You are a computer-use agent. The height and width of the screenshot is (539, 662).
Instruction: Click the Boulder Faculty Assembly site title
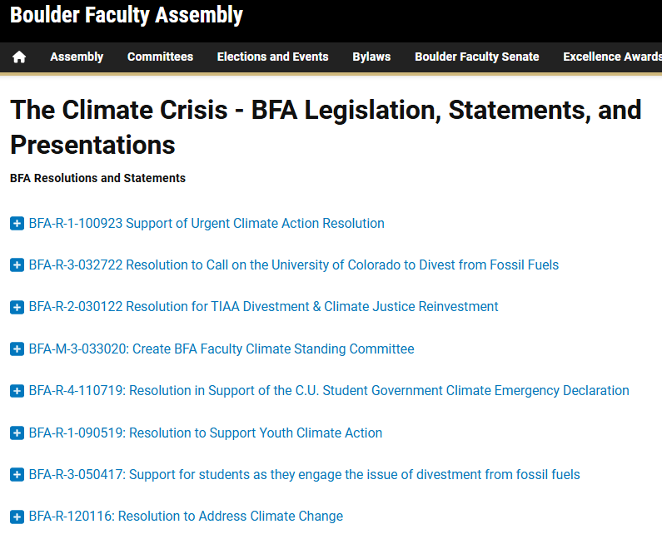coord(127,15)
